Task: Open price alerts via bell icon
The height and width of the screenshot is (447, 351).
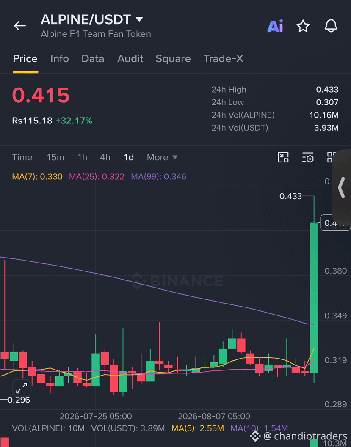Action: pyautogui.click(x=331, y=26)
